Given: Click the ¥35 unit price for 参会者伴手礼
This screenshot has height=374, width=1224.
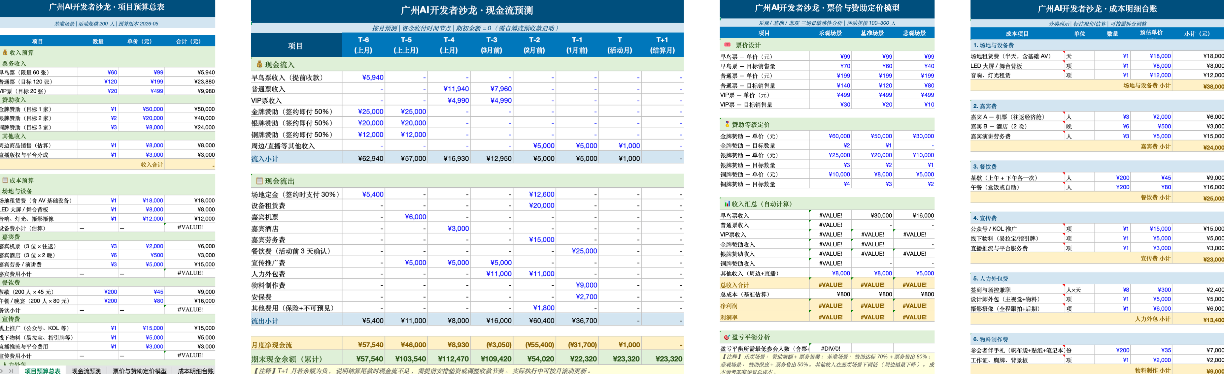Looking at the screenshot, I should click(1166, 350).
